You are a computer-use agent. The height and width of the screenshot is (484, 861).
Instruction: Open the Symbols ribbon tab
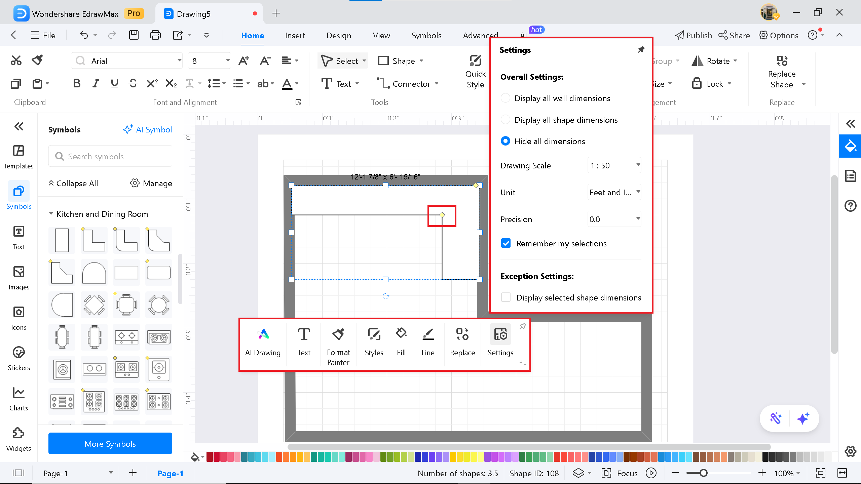coord(426,35)
